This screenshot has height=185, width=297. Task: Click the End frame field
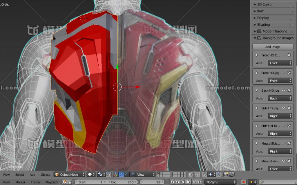click(x=123, y=182)
